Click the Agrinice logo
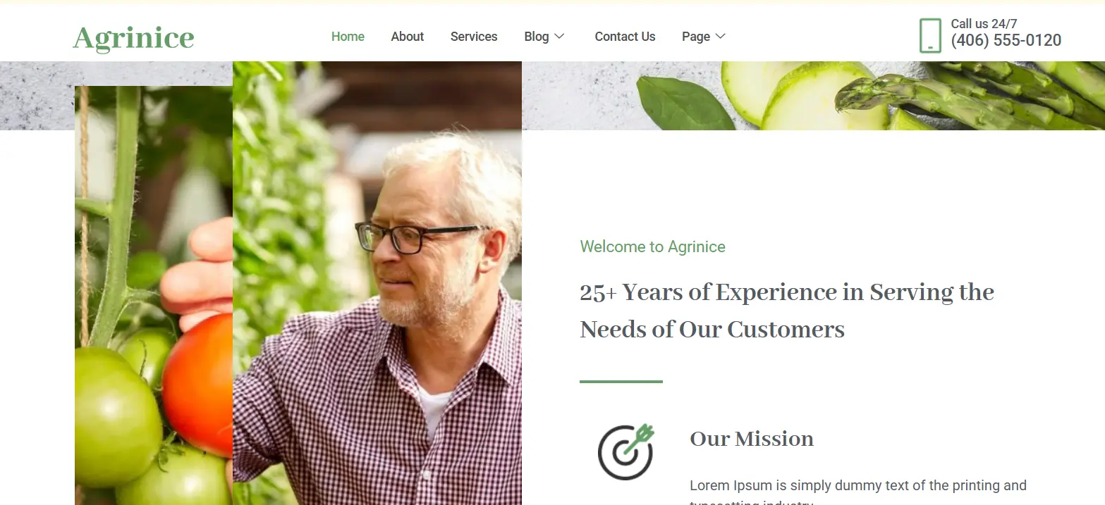Screen dimensions: 1105x505 click(133, 38)
